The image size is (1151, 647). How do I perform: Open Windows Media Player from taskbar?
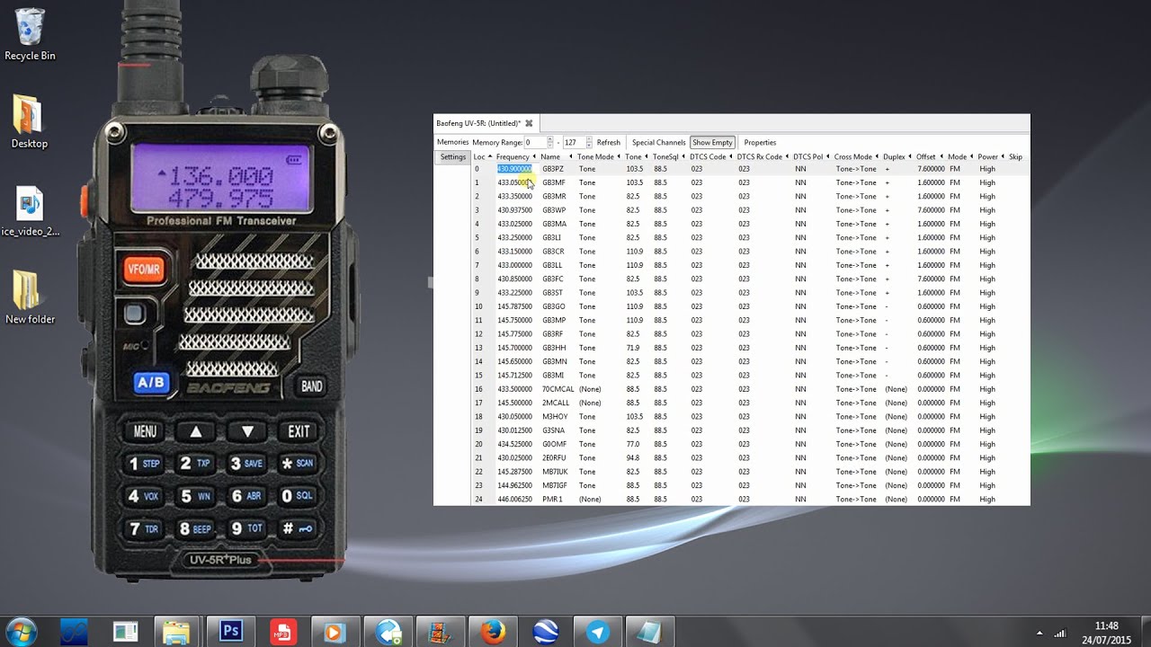[x=335, y=632]
